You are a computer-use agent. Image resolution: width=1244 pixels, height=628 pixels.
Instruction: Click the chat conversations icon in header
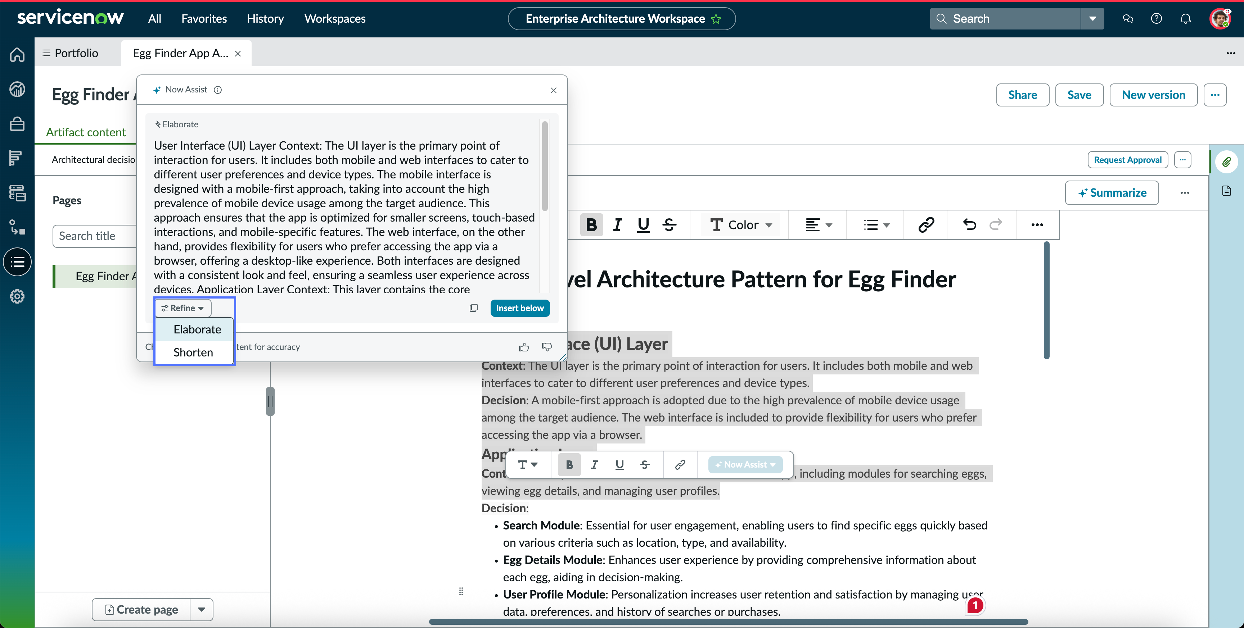(x=1128, y=19)
